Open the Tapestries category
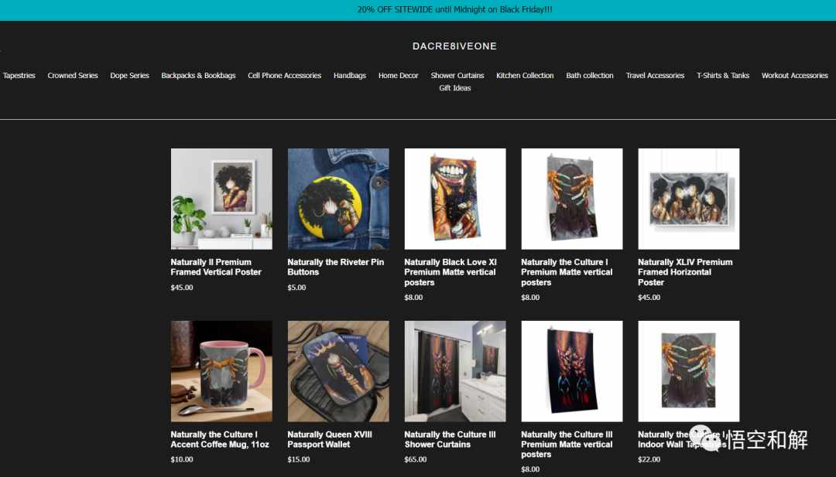This screenshot has height=477, width=836. 19,76
